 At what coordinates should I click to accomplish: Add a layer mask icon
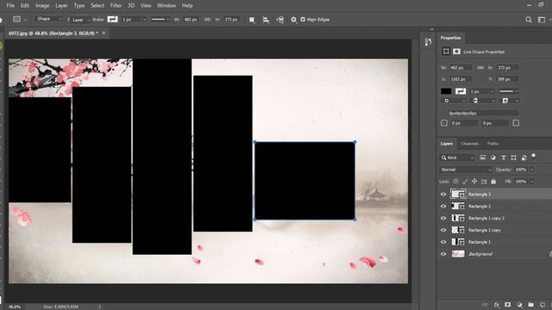pyautogui.click(x=508, y=305)
